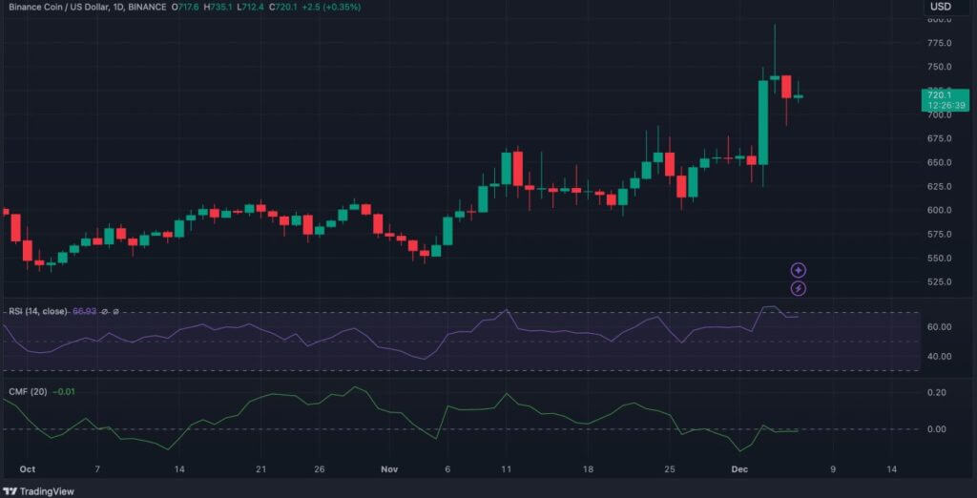Click the 525.0 price axis label

[939, 281]
